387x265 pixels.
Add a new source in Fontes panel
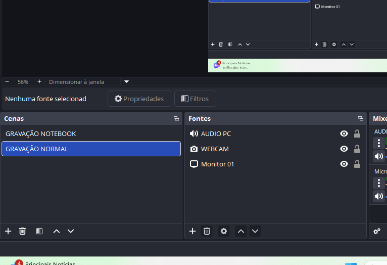click(x=192, y=231)
